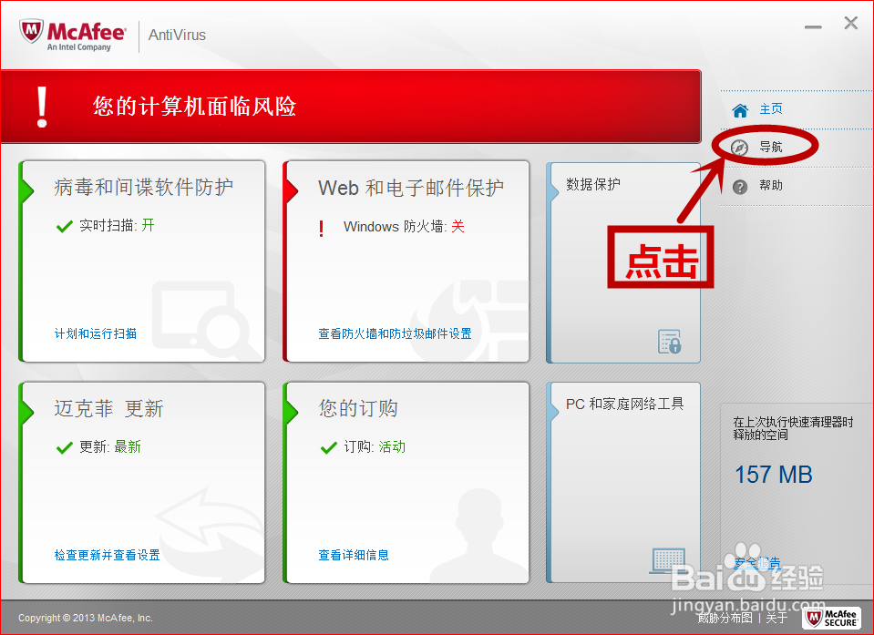Click the 157 MB freed space value
Screen dimensions: 874x635
(773, 476)
